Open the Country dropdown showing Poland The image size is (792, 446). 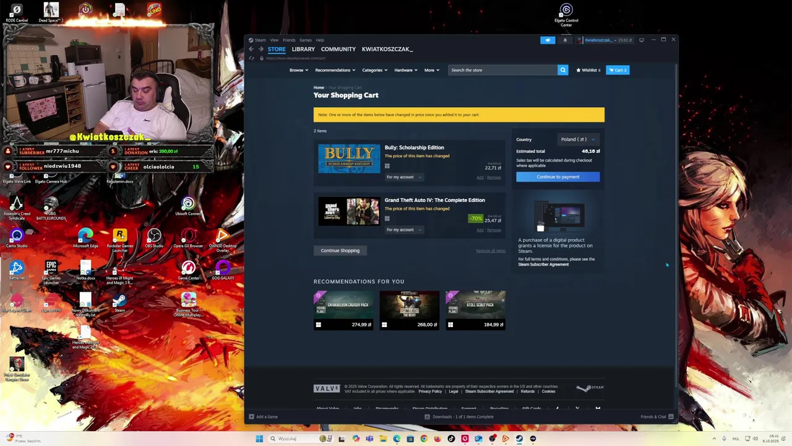[x=578, y=139]
